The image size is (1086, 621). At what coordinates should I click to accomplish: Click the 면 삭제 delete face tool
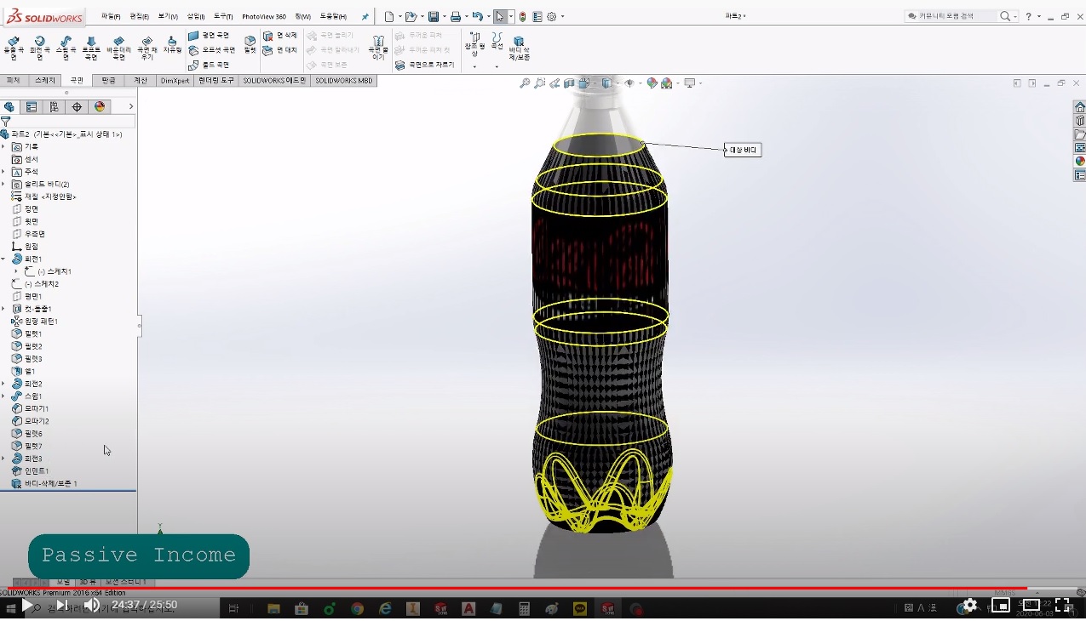(280, 36)
